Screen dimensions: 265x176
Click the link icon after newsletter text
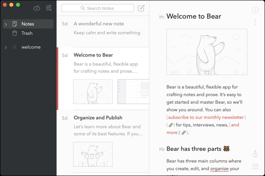[171, 125]
